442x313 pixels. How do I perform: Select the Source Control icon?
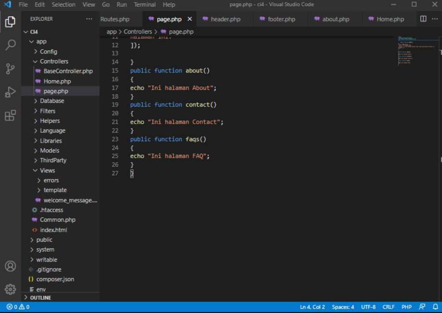click(11, 69)
